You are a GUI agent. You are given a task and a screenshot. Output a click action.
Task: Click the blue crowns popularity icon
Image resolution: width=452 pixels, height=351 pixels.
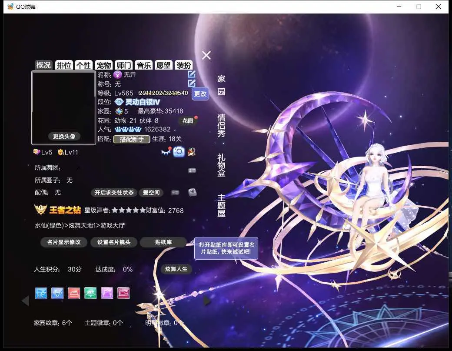[128, 129]
